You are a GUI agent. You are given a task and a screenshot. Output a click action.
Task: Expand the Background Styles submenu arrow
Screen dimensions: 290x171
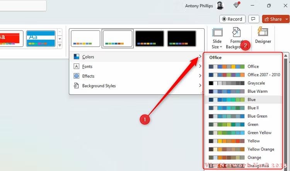pos(200,85)
